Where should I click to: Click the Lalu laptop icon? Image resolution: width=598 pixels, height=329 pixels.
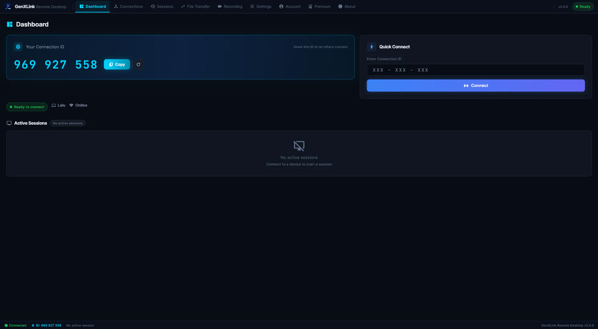54,105
